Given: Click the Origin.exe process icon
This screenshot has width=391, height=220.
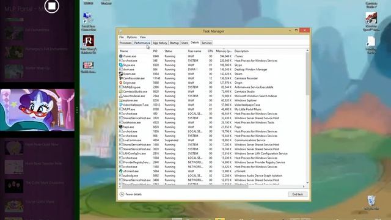Looking at the screenshot, I should pyautogui.click(x=121, y=83).
